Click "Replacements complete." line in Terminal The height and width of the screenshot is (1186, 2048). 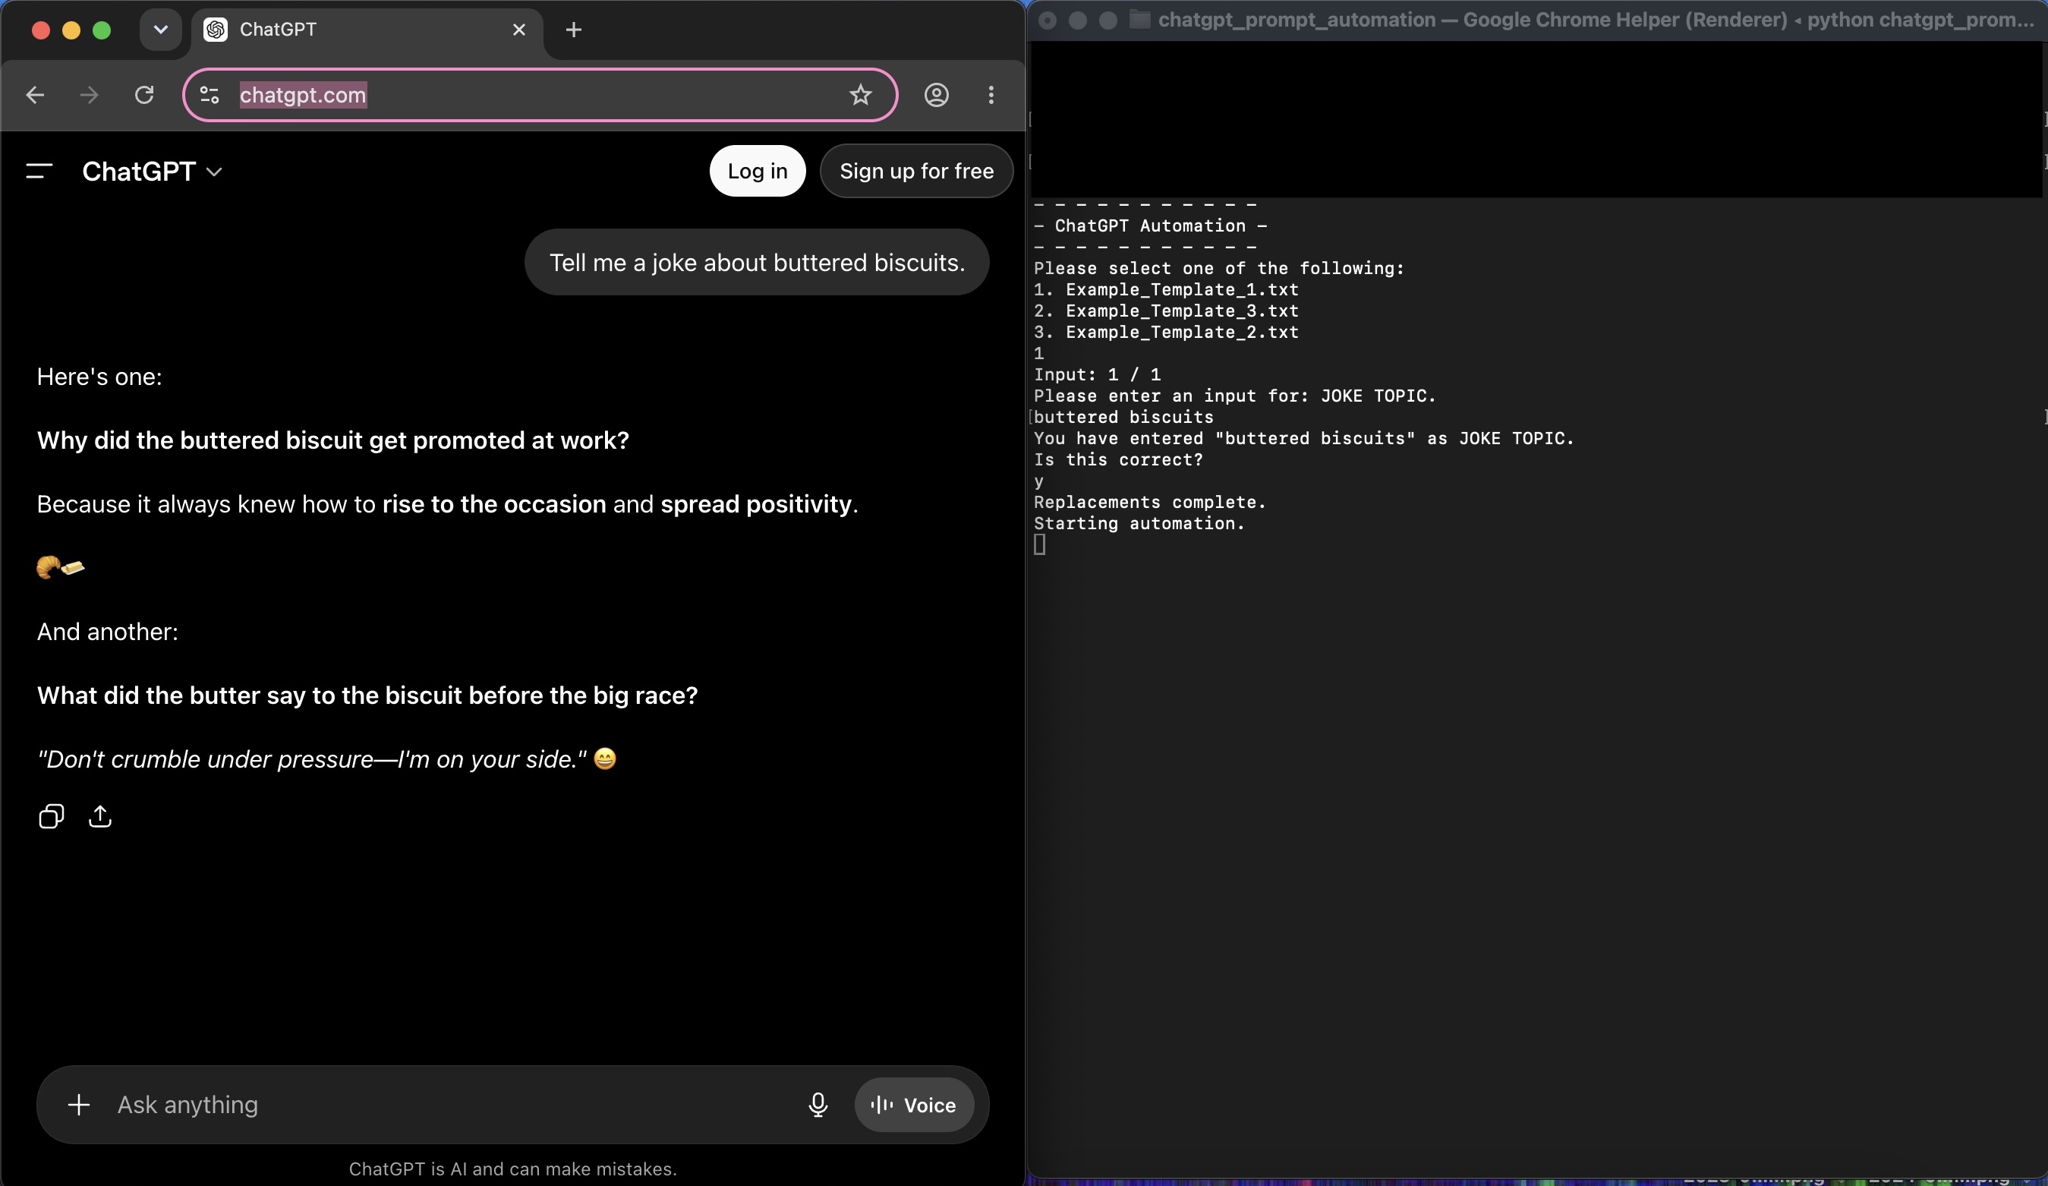[1150, 503]
